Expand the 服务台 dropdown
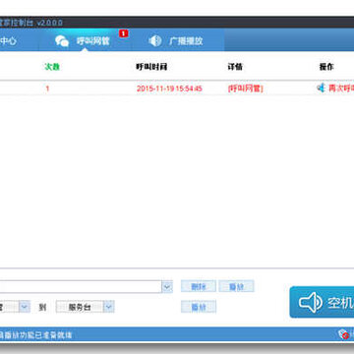The height and width of the screenshot is (354, 354). tap(109, 307)
